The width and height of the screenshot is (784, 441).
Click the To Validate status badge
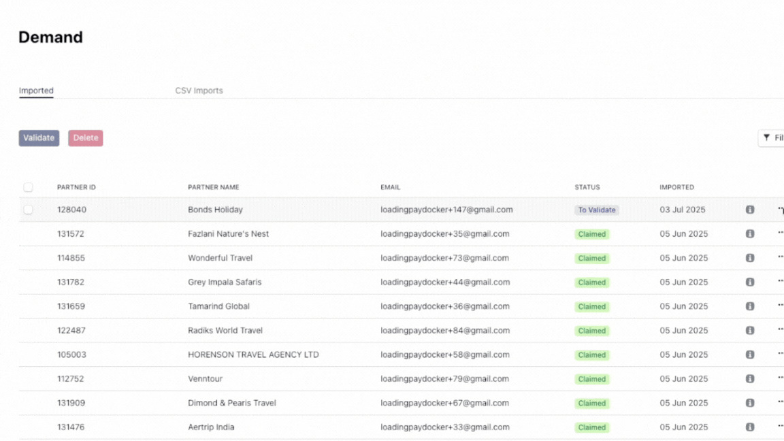pyautogui.click(x=596, y=210)
